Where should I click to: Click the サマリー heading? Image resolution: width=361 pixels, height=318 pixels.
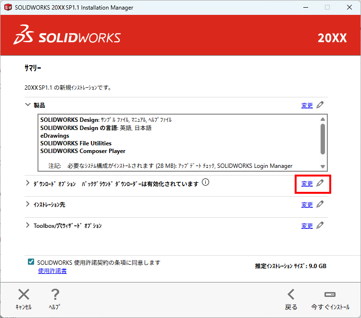33,68
